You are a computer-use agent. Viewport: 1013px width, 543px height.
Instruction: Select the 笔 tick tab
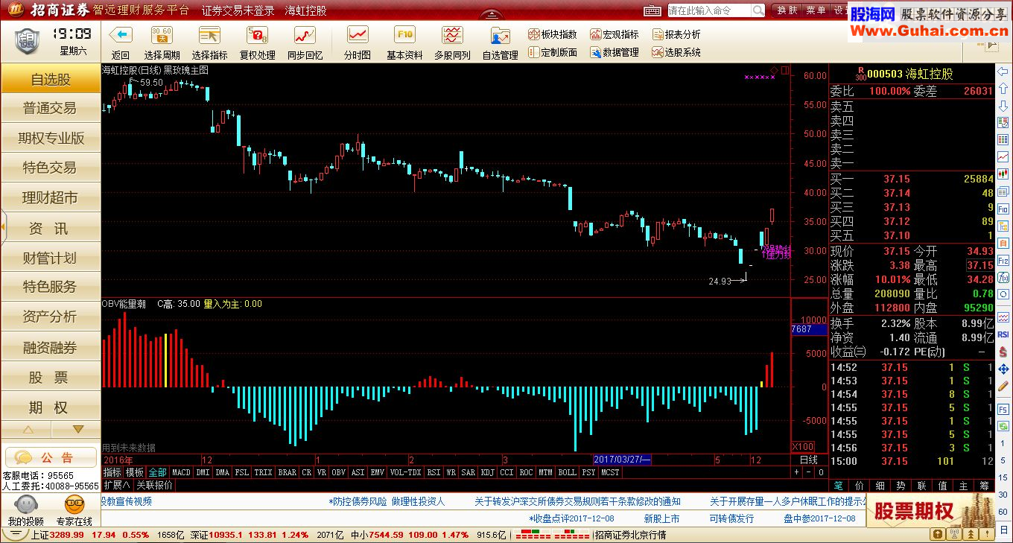tap(839, 485)
